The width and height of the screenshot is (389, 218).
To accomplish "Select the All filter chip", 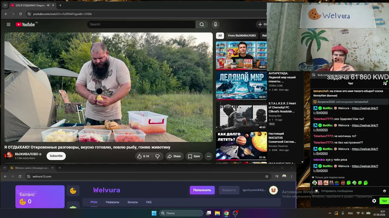I will click(220, 36).
